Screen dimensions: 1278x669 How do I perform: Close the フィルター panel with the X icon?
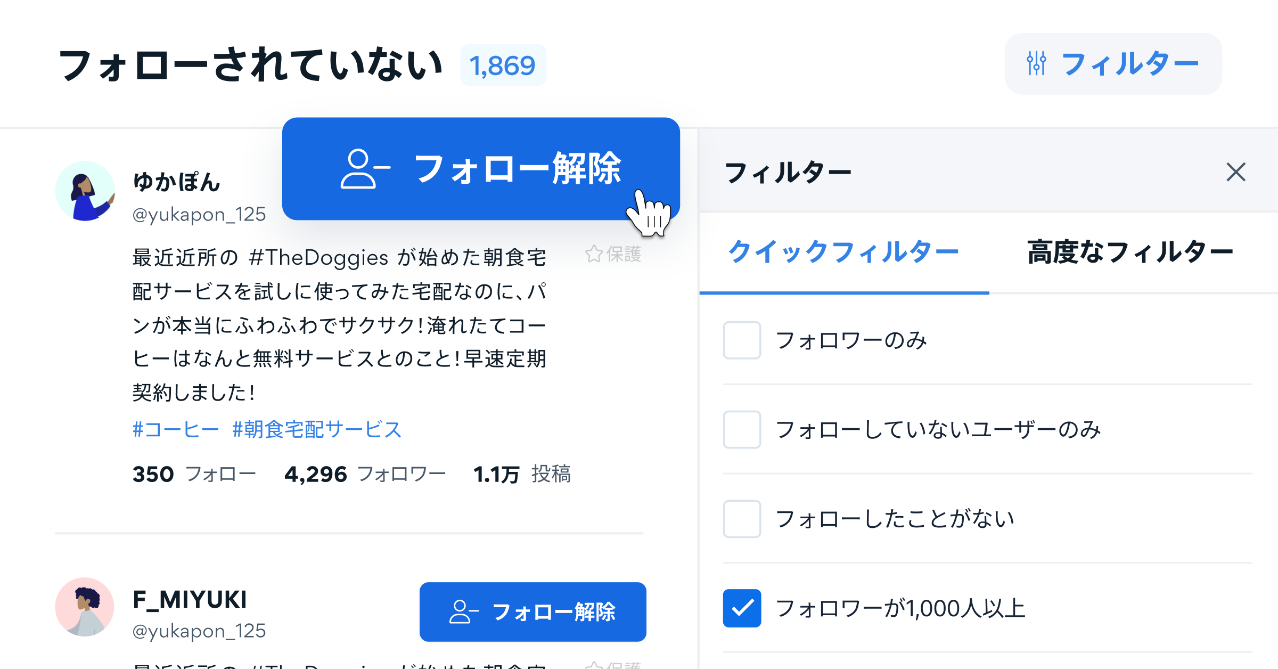(1236, 172)
